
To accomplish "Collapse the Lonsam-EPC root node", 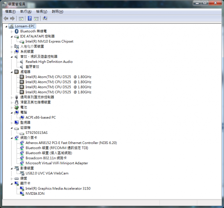I will 6,26.
